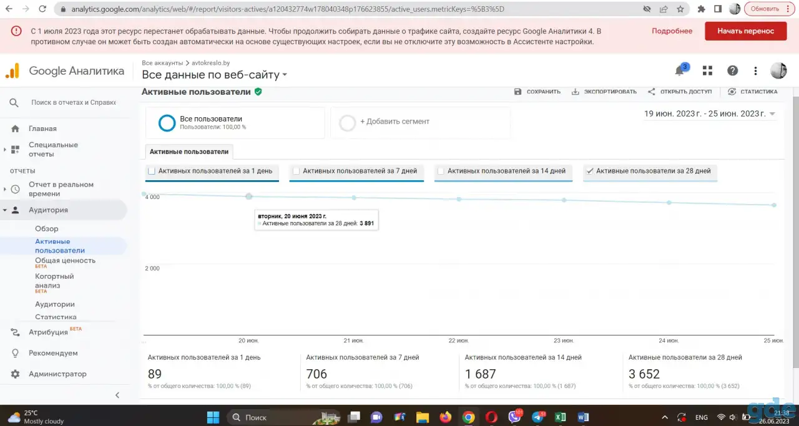Open Opera browser from the taskbar
Viewport: 799px width, 426px height.
pos(492,417)
